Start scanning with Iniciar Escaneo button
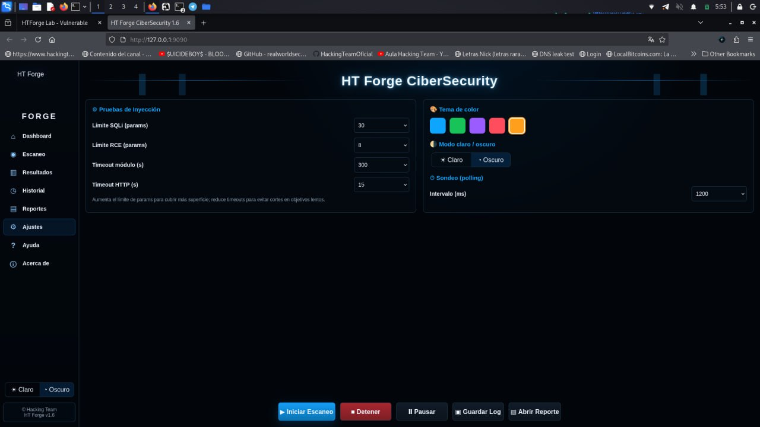 pos(306,412)
